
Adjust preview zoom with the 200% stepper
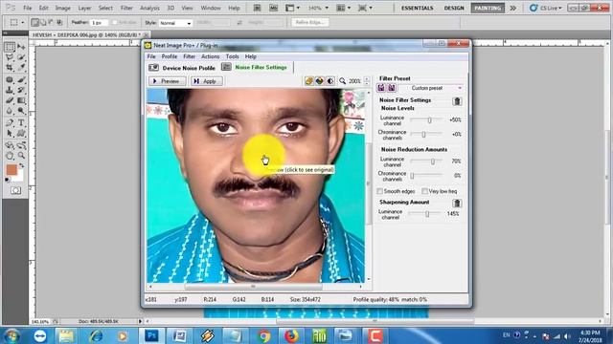tap(367, 81)
